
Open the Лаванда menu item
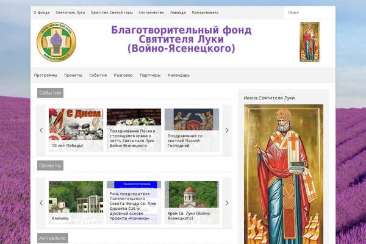(178, 13)
